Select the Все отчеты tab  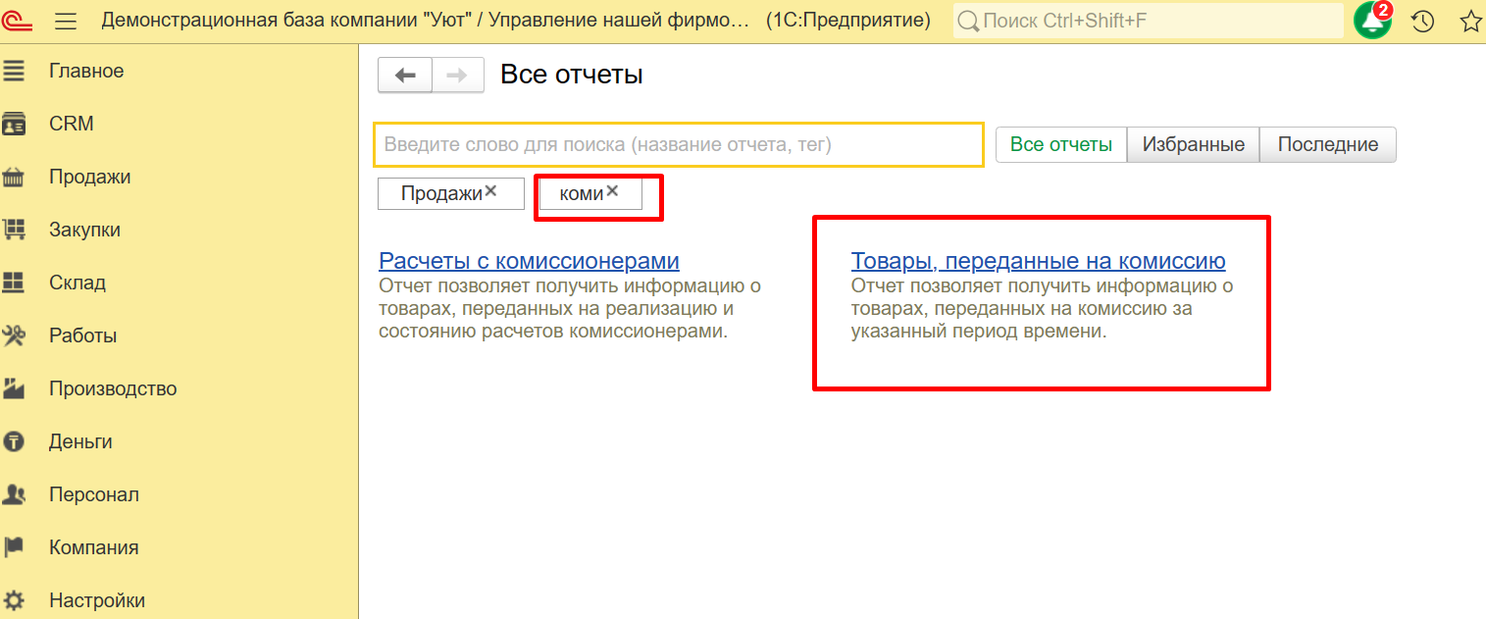(1061, 144)
